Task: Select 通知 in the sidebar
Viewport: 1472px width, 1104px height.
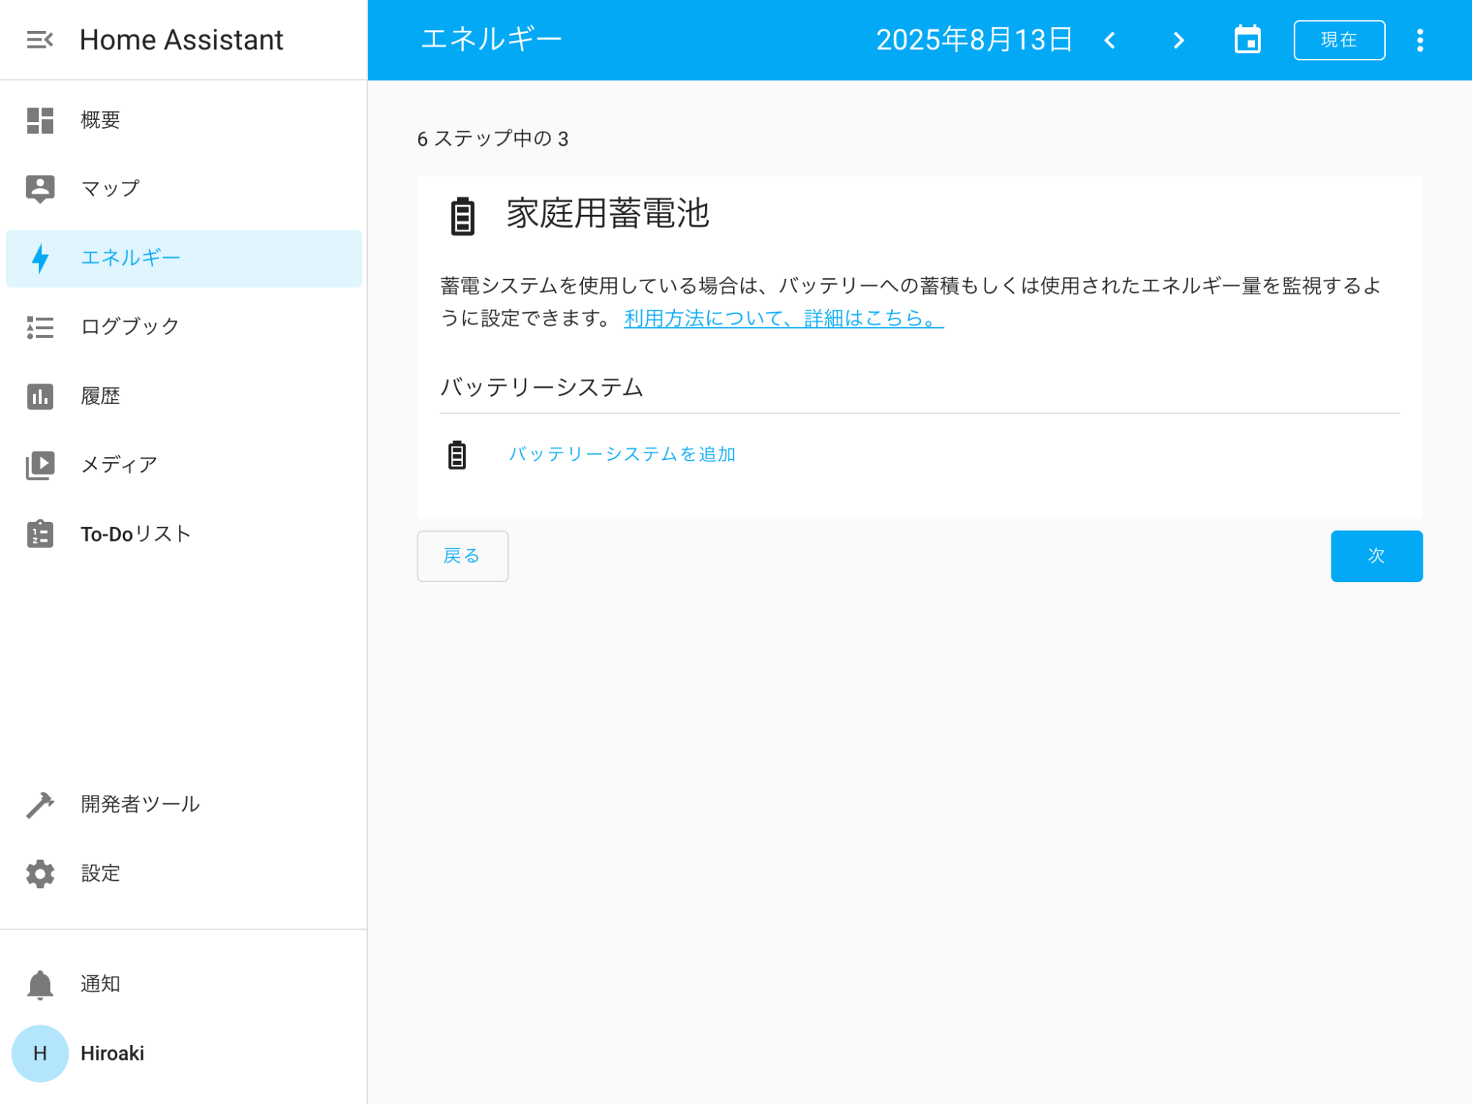Action: click(184, 984)
